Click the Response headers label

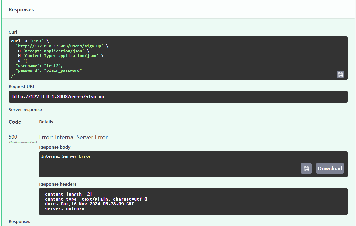coord(58,184)
